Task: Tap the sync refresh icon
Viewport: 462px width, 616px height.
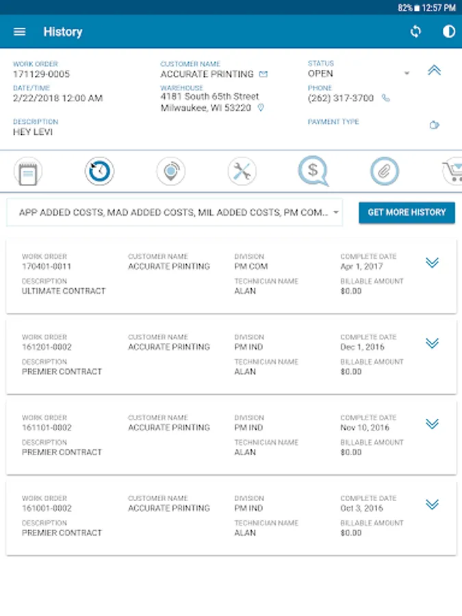Action: [415, 32]
